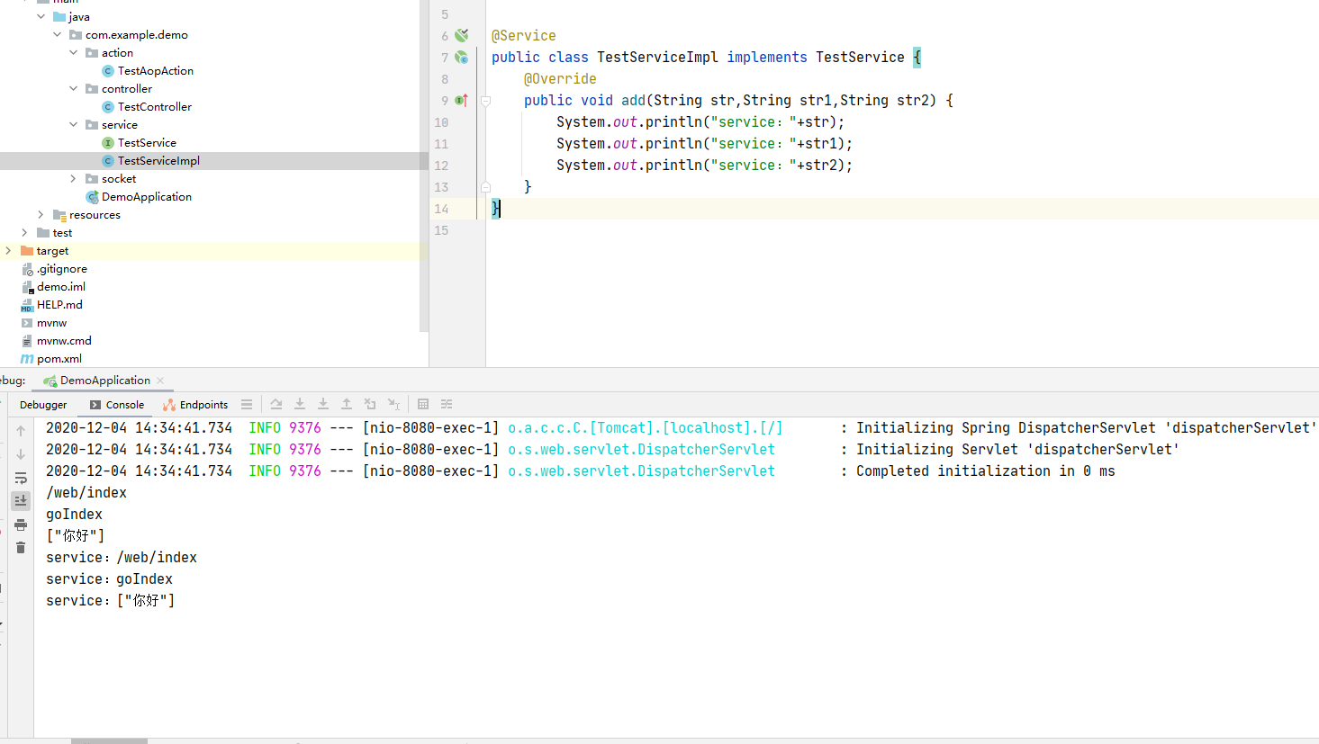Click the up-arrow icon in console gutter
Viewport: 1319px width, 744px height.
pyautogui.click(x=21, y=431)
